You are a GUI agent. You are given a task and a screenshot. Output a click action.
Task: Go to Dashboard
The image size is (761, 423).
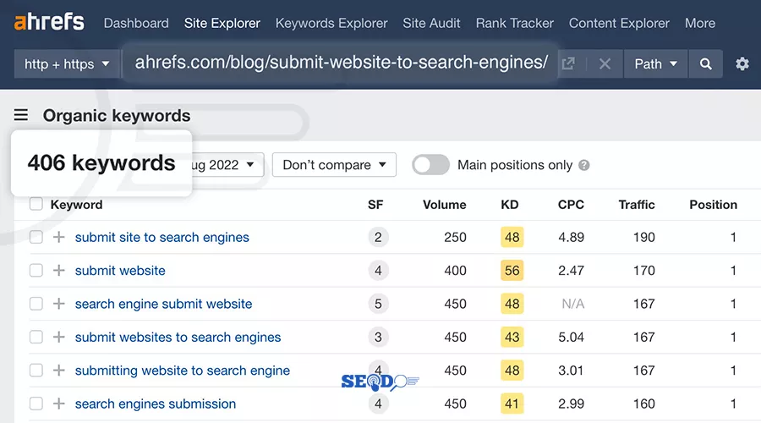136,23
